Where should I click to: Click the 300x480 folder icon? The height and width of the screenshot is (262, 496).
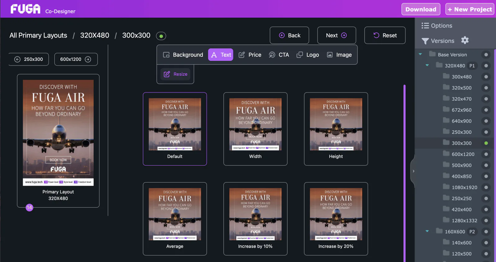click(x=446, y=76)
